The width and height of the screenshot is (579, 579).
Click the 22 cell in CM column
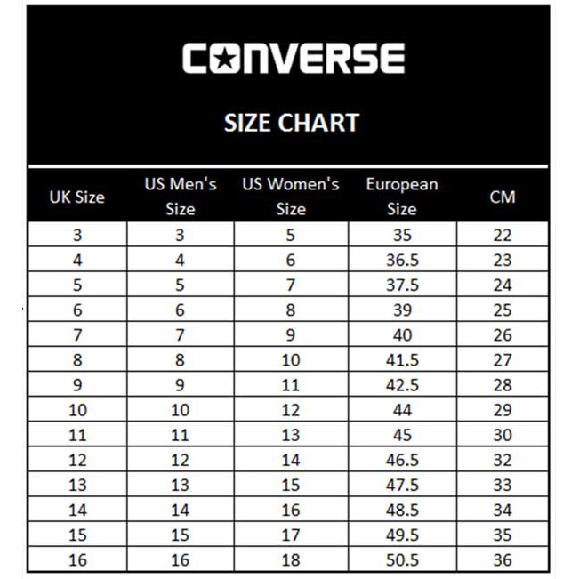(x=503, y=236)
